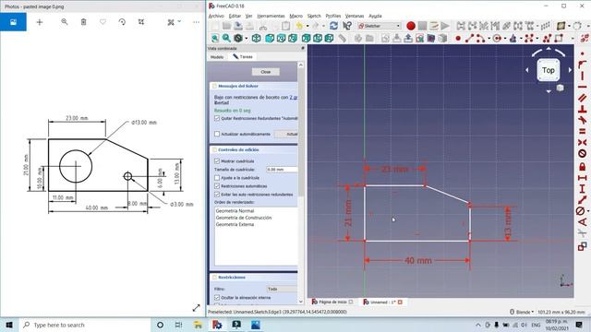Open the undo history dropdown arrow
The image size is (591, 332).
pyautogui.click(x=308, y=26)
